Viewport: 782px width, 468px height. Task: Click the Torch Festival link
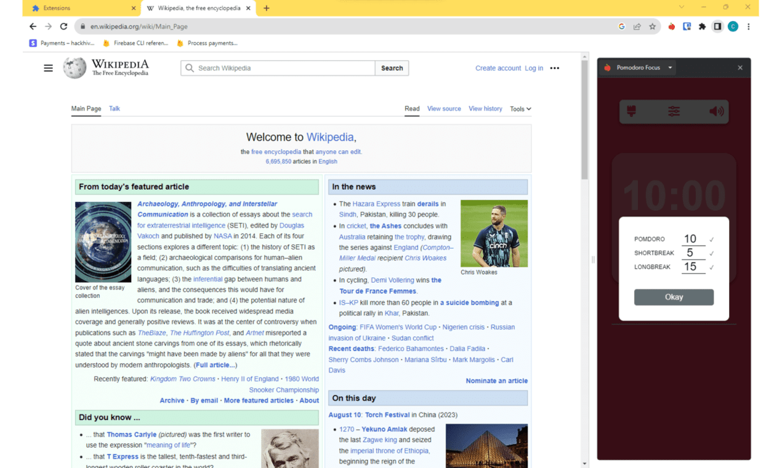pyautogui.click(x=387, y=415)
